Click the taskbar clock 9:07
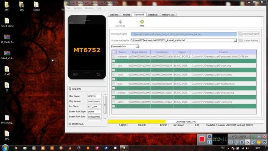The width and height of the screenshot is (268, 151). point(258,148)
